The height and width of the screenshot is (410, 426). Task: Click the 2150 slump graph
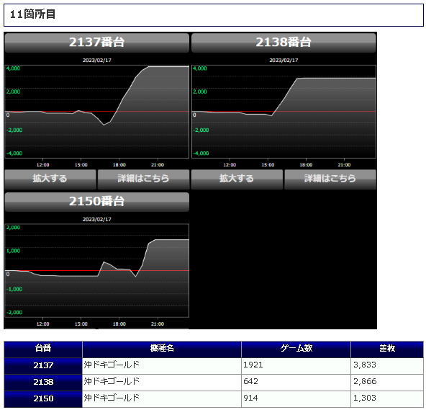[x=96, y=271]
